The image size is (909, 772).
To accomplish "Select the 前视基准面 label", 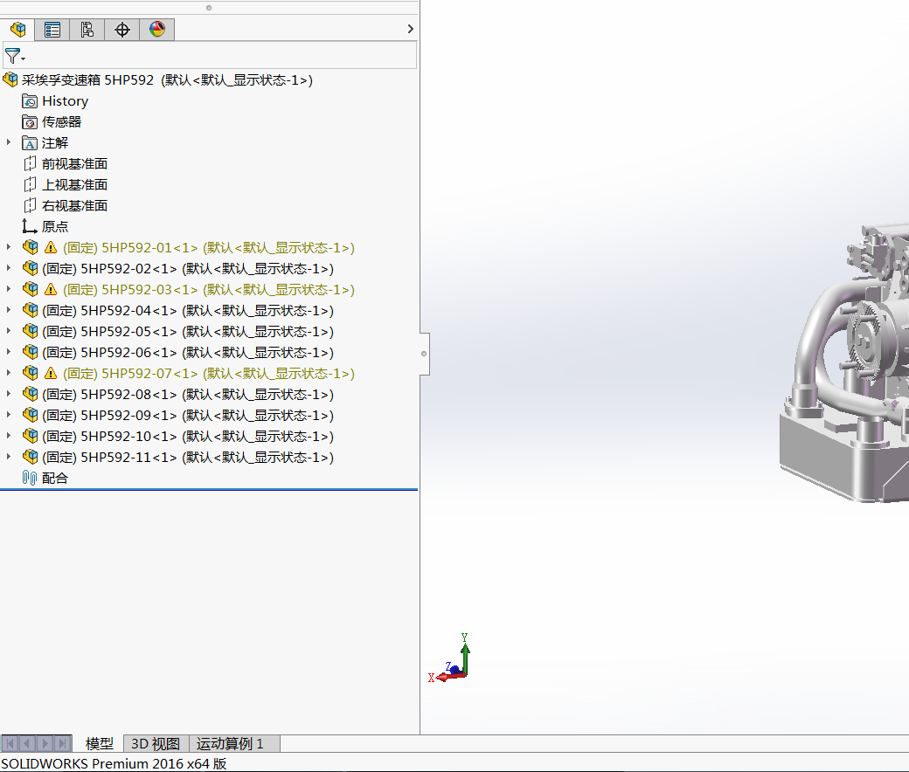I will coord(74,164).
